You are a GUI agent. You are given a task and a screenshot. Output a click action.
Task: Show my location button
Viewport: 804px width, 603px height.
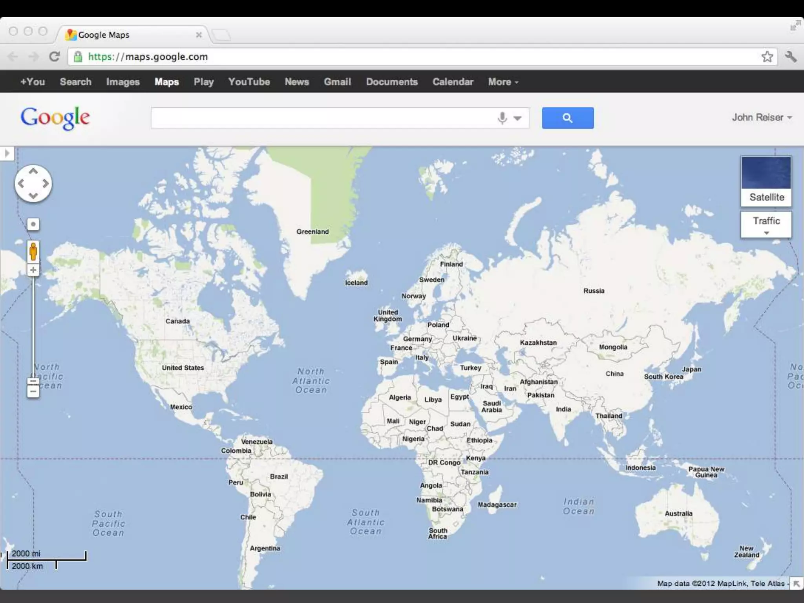(x=33, y=224)
